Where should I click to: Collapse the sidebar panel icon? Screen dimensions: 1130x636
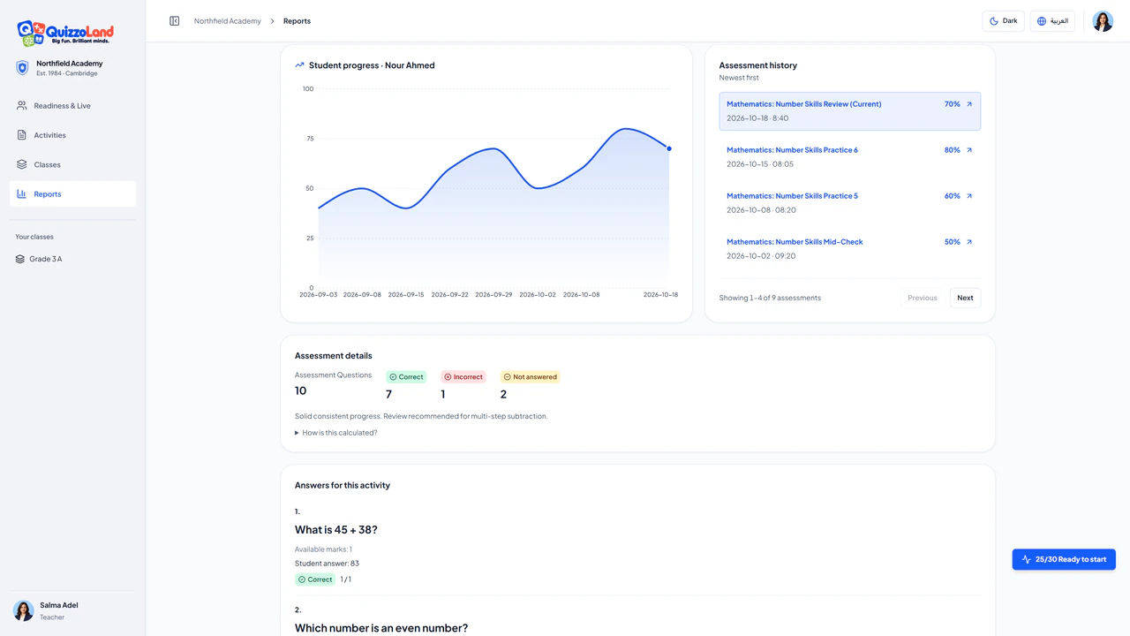pos(175,21)
